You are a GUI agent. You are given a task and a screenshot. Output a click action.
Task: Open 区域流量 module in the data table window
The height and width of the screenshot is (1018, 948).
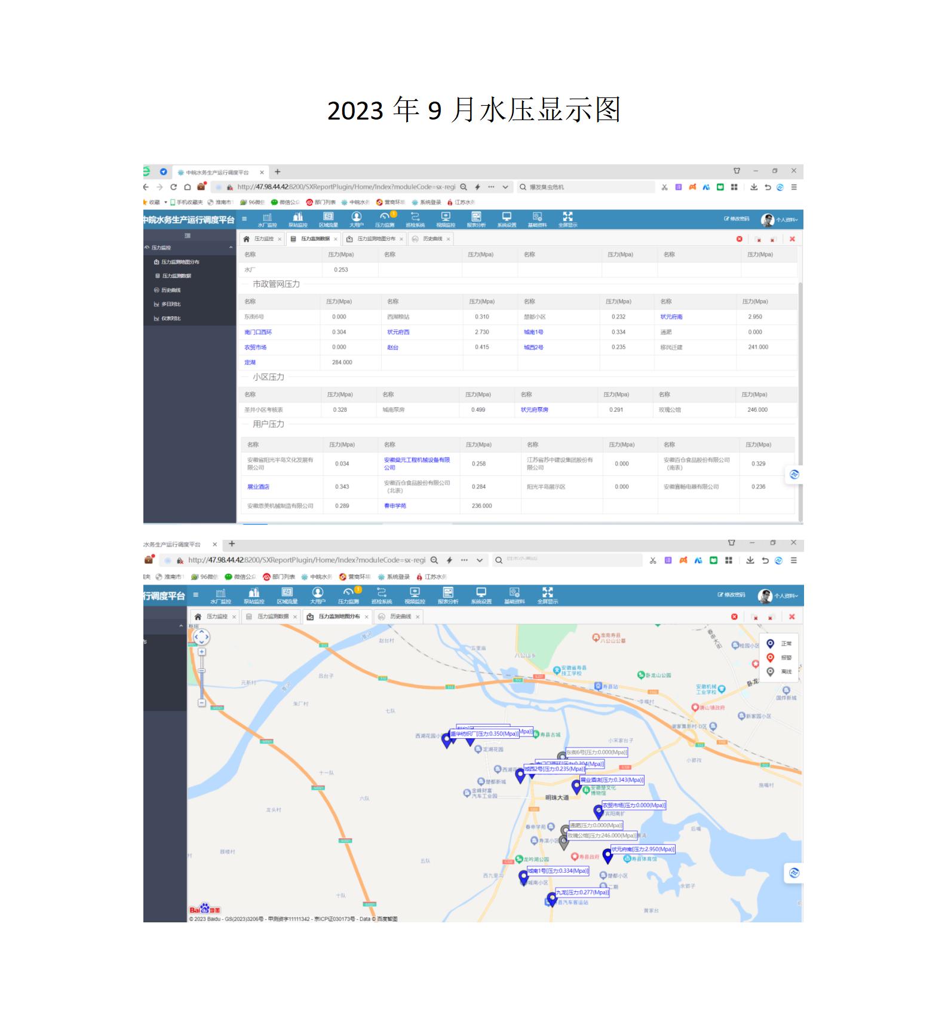point(328,219)
